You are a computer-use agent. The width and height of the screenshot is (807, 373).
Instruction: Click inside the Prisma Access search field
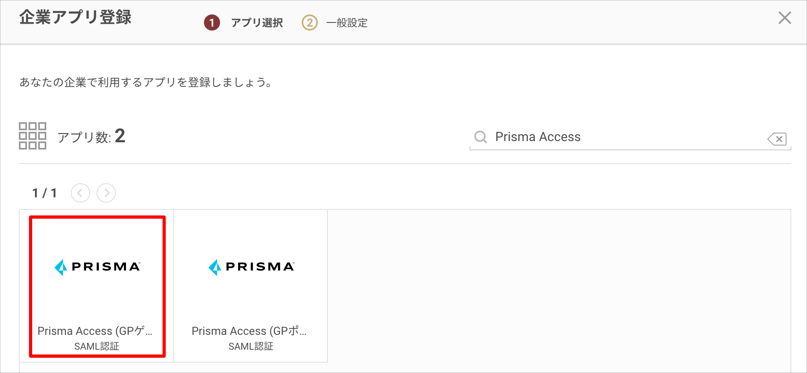[x=628, y=137]
